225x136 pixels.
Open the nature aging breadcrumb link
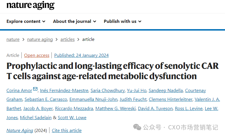[x=40, y=39]
